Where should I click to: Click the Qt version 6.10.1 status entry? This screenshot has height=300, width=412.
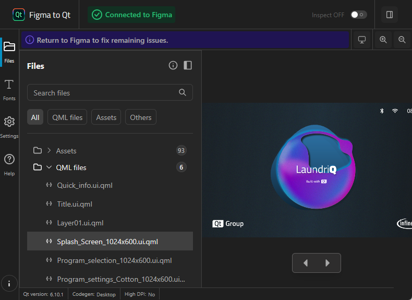(x=43, y=294)
